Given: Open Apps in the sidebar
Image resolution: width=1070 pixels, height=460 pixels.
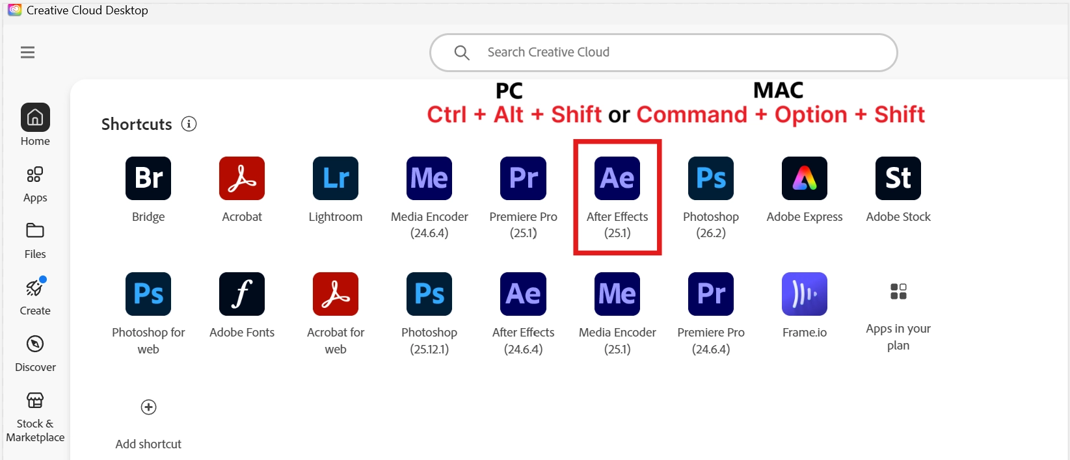Looking at the screenshot, I should (35, 185).
